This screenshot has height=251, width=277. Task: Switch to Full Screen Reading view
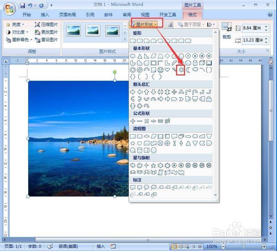click(181, 246)
